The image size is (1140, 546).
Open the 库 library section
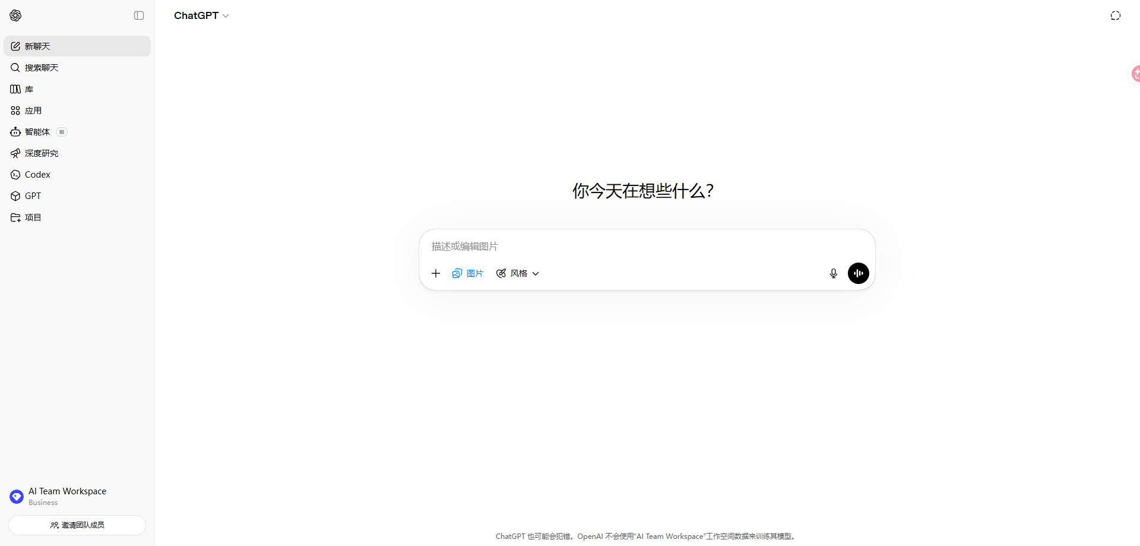(77, 89)
